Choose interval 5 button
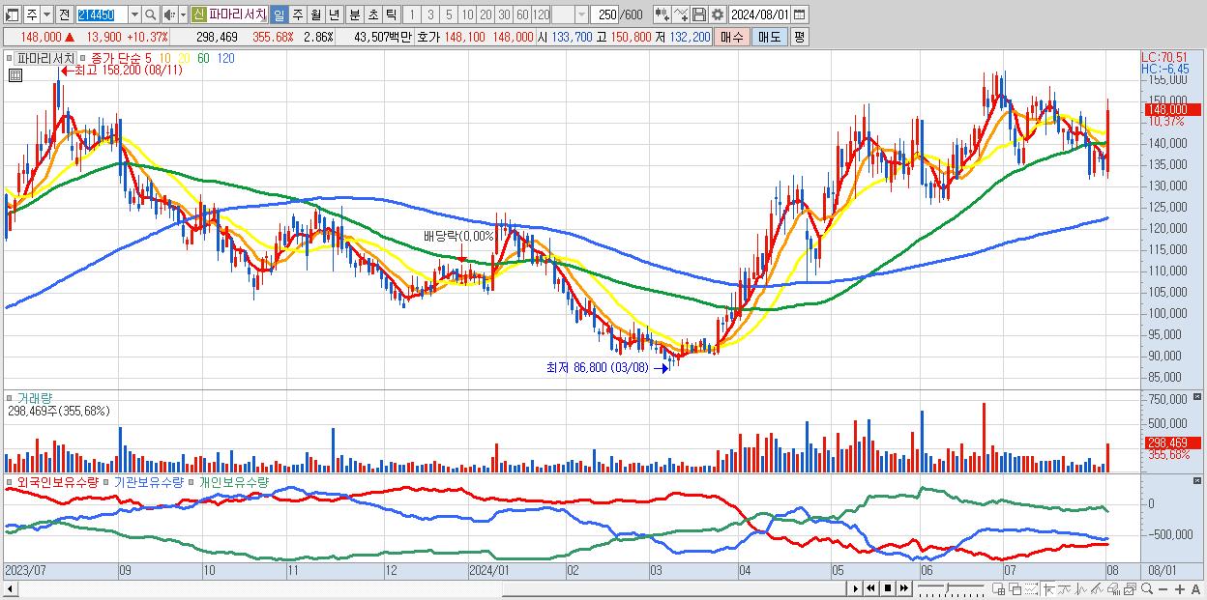The height and width of the screenshot is (600, 1207). click(449, 15)
